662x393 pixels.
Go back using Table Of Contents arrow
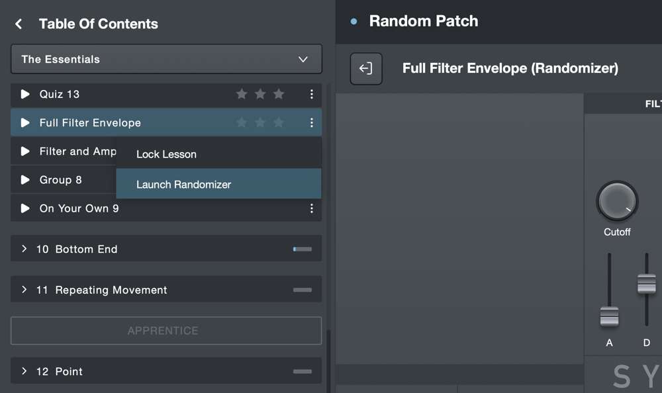pos(19,24)
